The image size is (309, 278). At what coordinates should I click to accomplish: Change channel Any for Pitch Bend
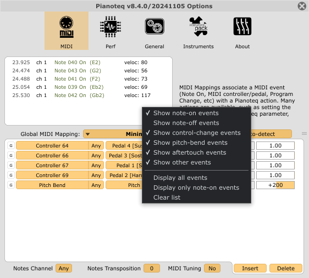coord(96,185)
